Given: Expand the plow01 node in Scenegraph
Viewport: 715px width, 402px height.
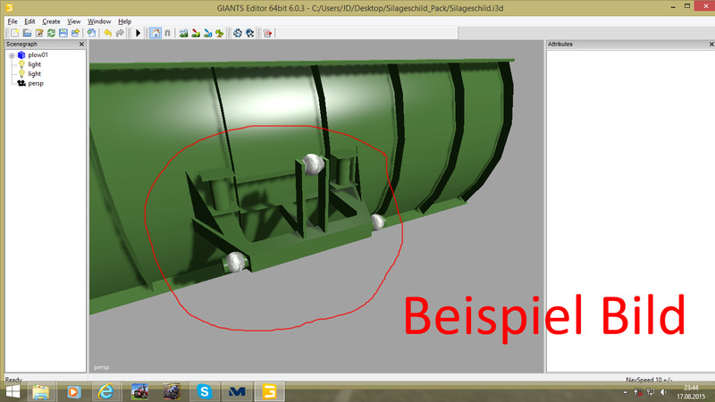Looking at the screenshot, I should (12, 55).
